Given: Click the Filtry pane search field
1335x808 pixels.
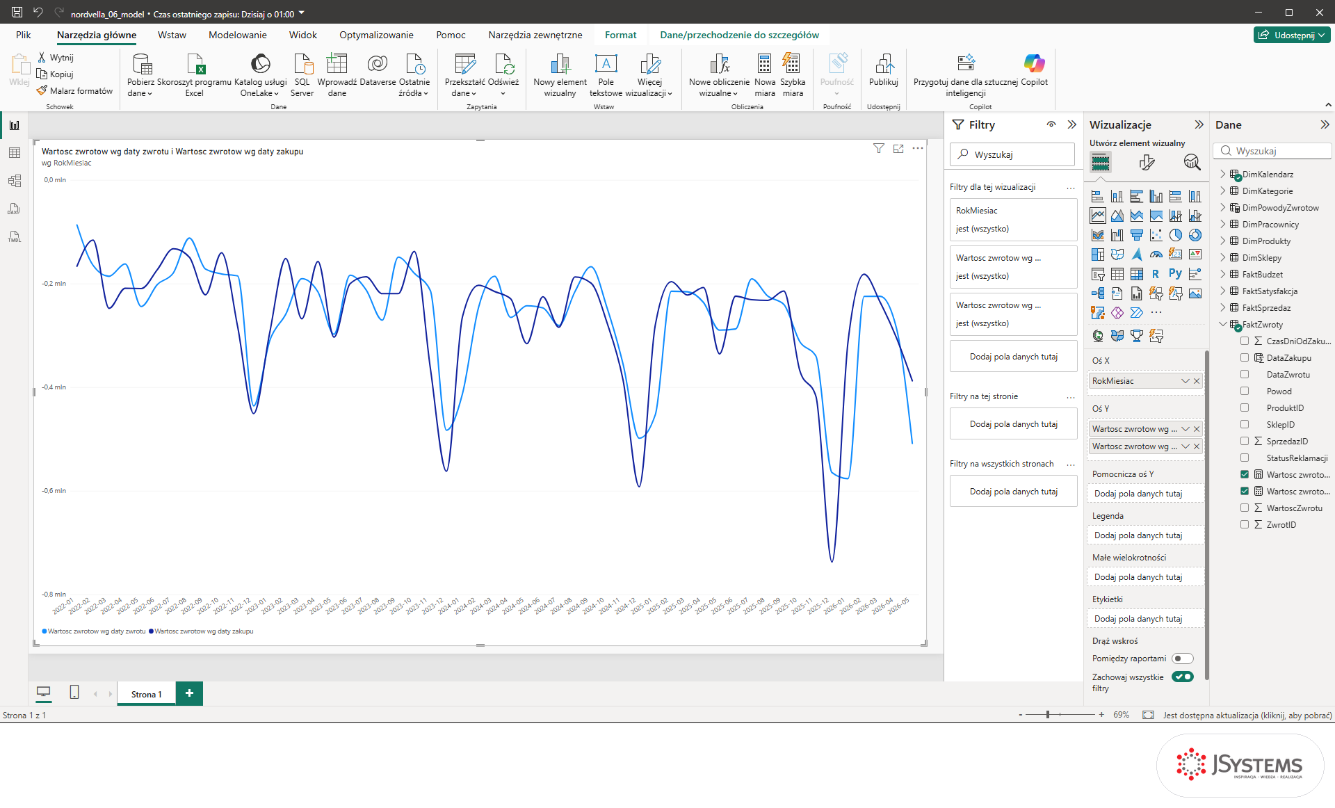Looking at the screenshot, I should [1012, 154].
